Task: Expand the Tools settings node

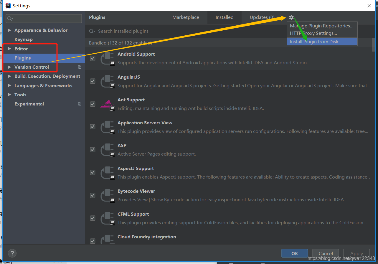Action: 9,95
